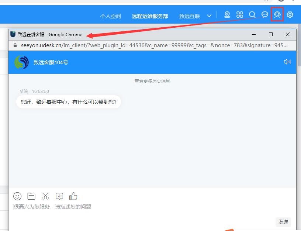
Task: Toggle the sound speaker icon in chat header
Action: pyautogui.click(x=287, y=62)
